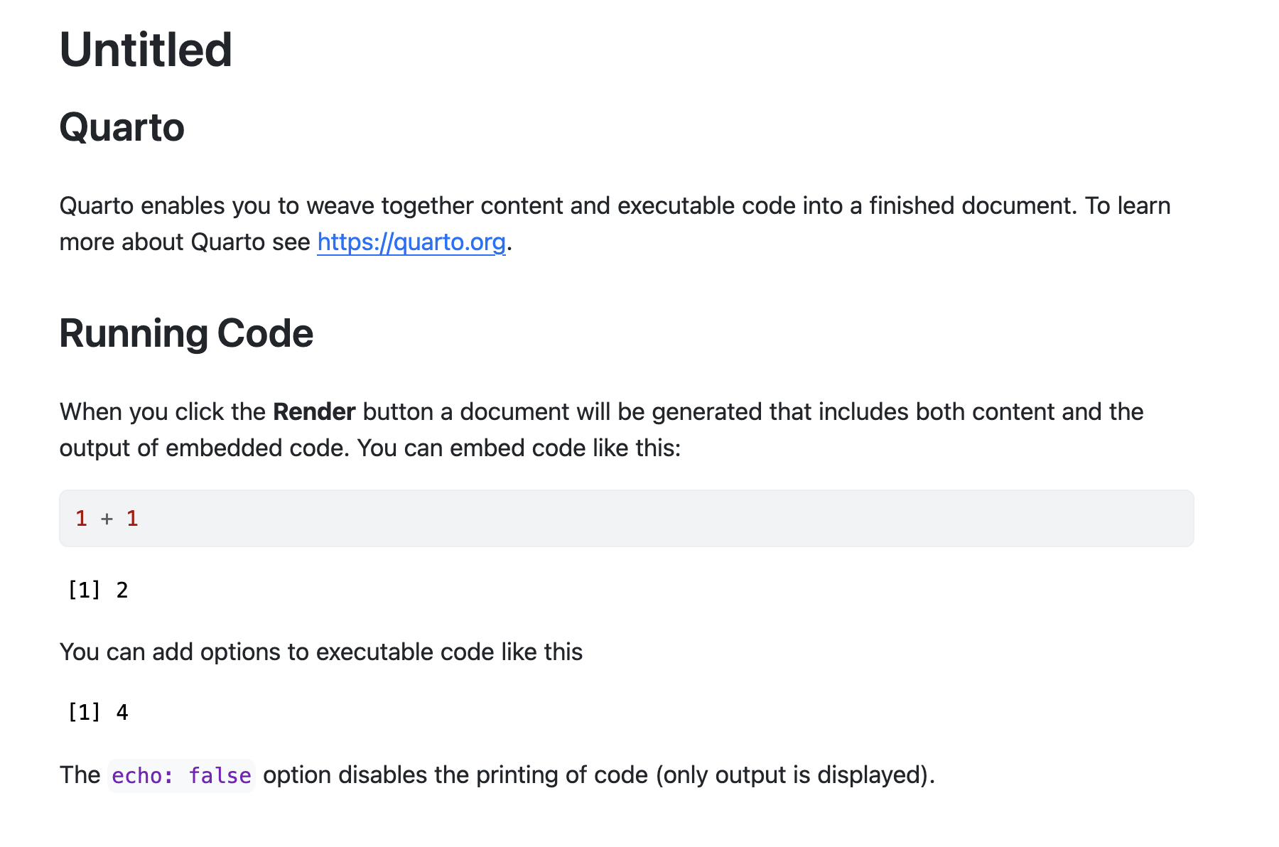Click the first red 1 in code block
1279x847 pixels.
[81, 519]
